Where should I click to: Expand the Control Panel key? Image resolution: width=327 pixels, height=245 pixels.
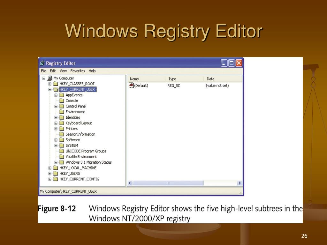(56, 107)
